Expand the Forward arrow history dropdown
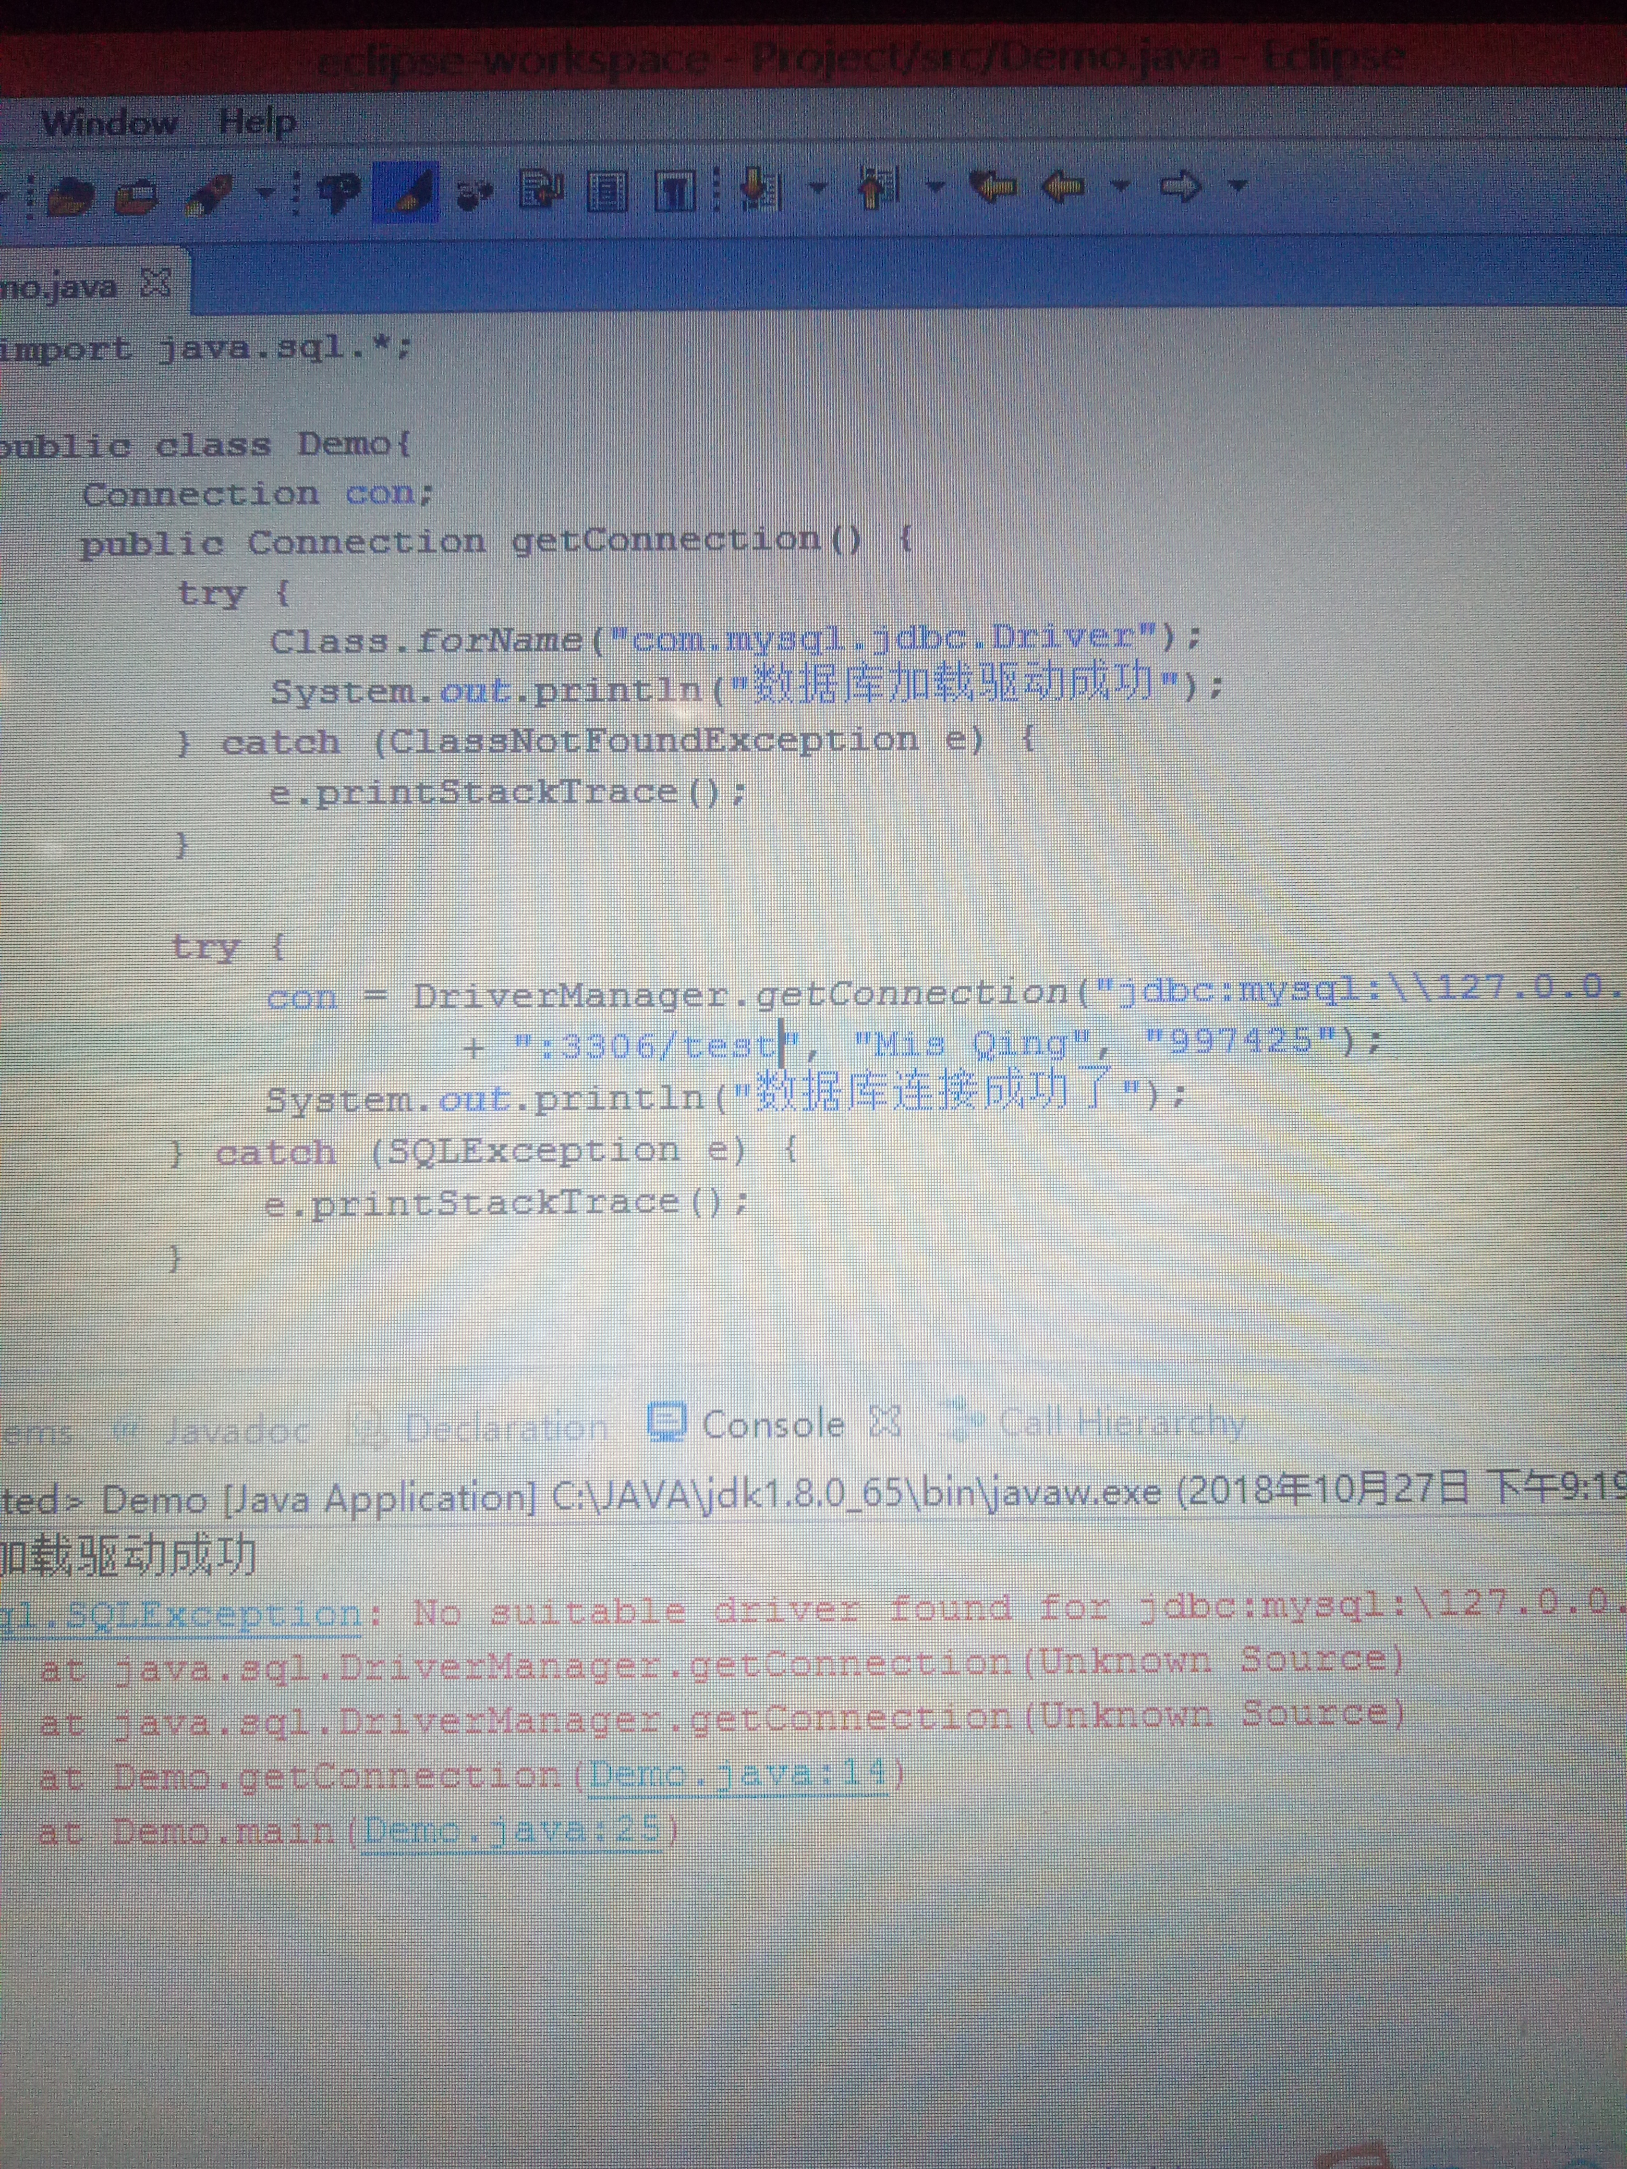 [1237, 185]
